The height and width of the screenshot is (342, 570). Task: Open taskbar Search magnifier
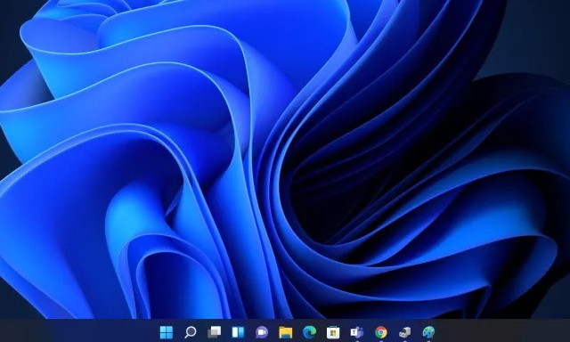[191, 332]
